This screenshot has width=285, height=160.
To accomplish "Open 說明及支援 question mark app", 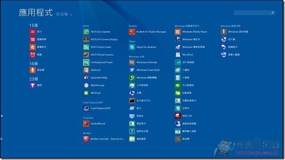I will point(139,131).
